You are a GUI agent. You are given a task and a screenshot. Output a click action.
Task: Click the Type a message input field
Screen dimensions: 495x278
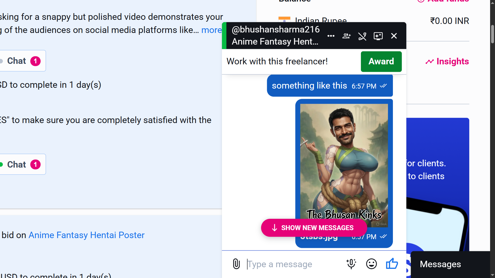(x=294, y=264)
